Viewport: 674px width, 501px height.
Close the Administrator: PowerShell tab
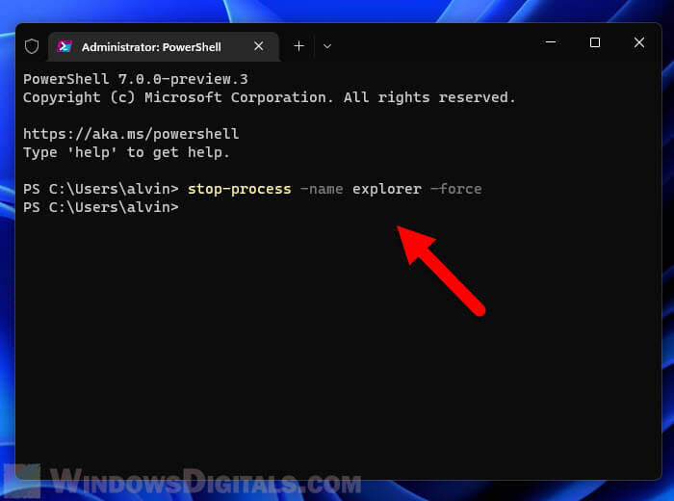(x=258, y=46)
